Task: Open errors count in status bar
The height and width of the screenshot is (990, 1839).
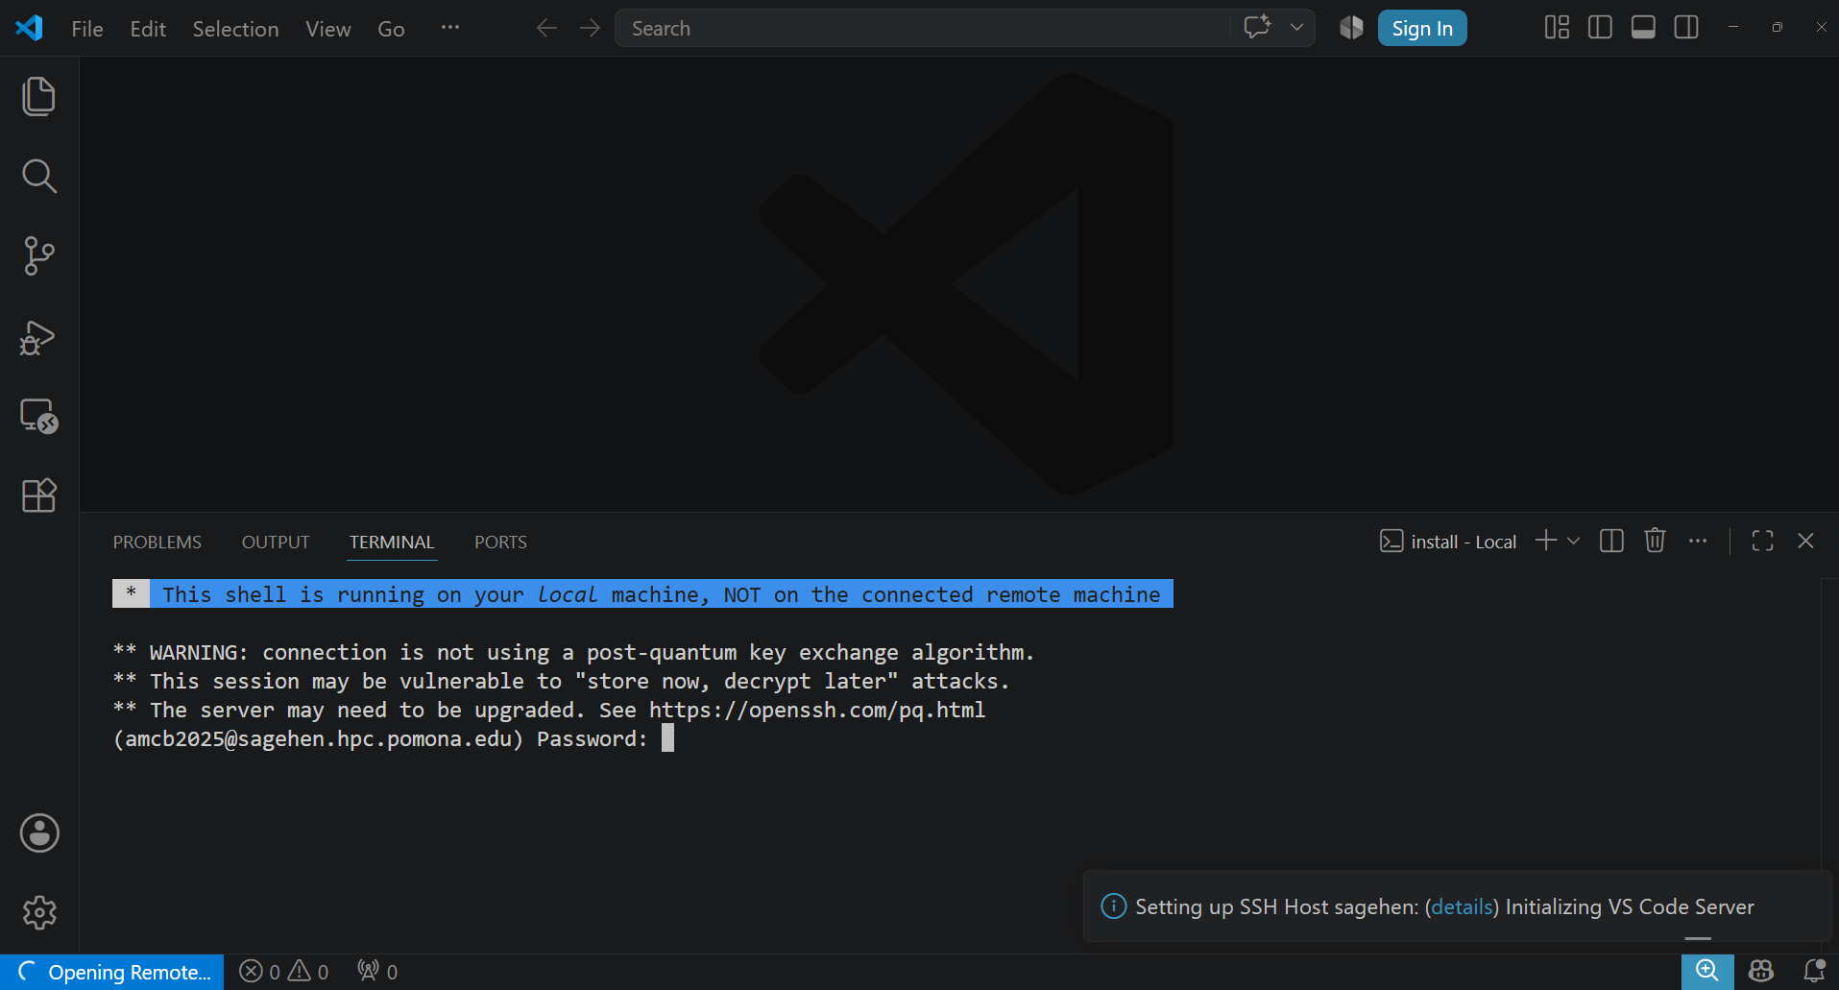Action: click(x=259, y=972)
